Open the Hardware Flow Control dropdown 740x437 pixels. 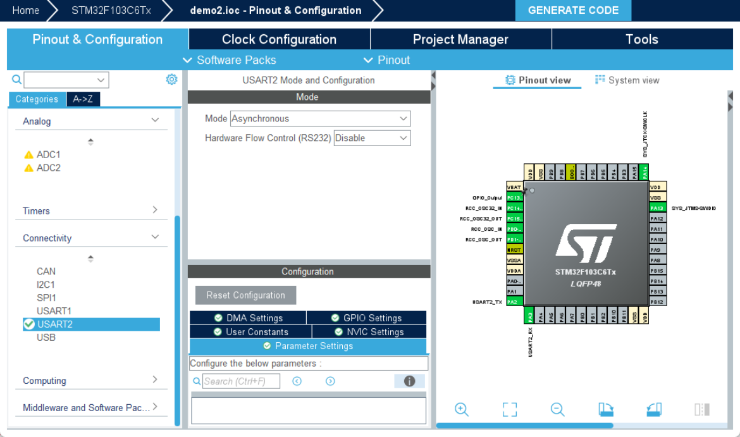(373, 138)
